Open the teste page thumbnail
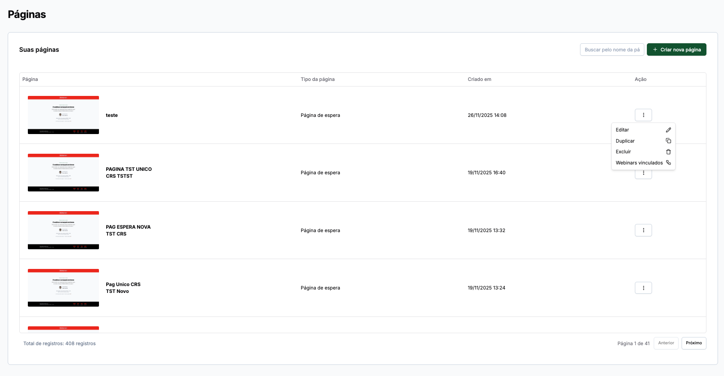This screenshot has height=376, width=724. (63, 115)
